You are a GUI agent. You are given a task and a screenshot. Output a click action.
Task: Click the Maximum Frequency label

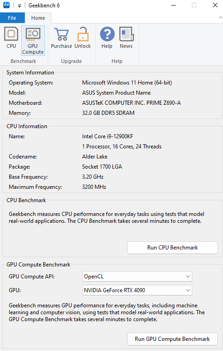35,187
